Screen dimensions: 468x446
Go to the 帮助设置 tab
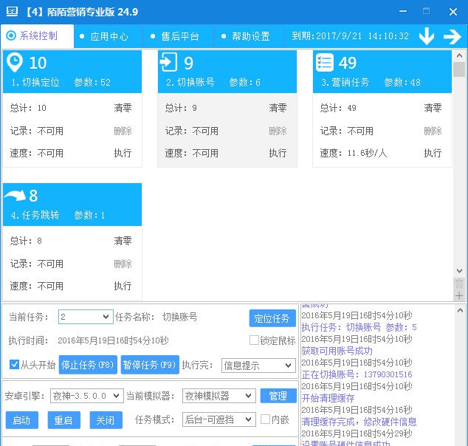[249, 36]
